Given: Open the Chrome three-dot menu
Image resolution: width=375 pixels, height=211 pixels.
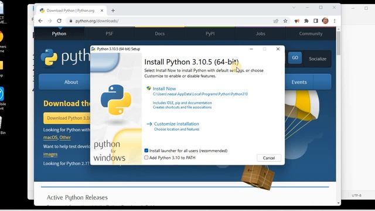Looking at the screenshot, I should pyautogui.click(x=335, y=21).
